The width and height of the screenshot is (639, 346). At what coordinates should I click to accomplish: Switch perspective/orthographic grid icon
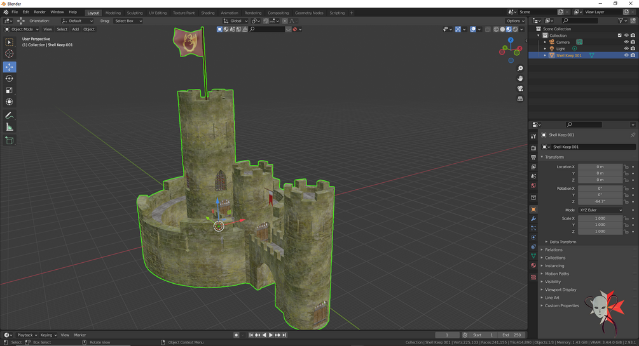(520, 98)
